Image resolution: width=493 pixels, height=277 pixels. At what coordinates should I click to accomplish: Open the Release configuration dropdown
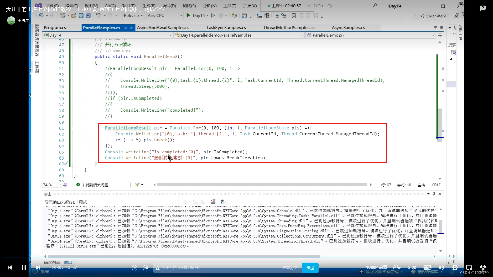pyautogui.click(x=133, y=16)
